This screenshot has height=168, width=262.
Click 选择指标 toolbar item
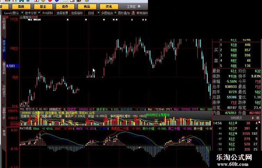pyautogui.click(x=77, y=13)
